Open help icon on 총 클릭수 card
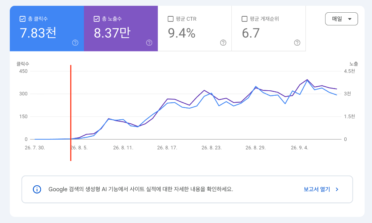This screenshot has height=223, width=372. 75,43
